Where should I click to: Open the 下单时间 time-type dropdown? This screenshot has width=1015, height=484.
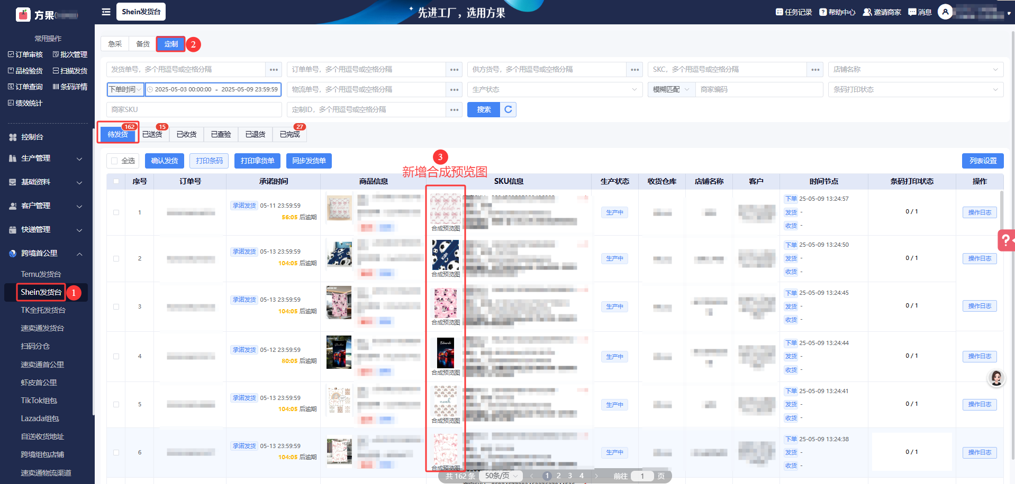(x=125, y=89)
